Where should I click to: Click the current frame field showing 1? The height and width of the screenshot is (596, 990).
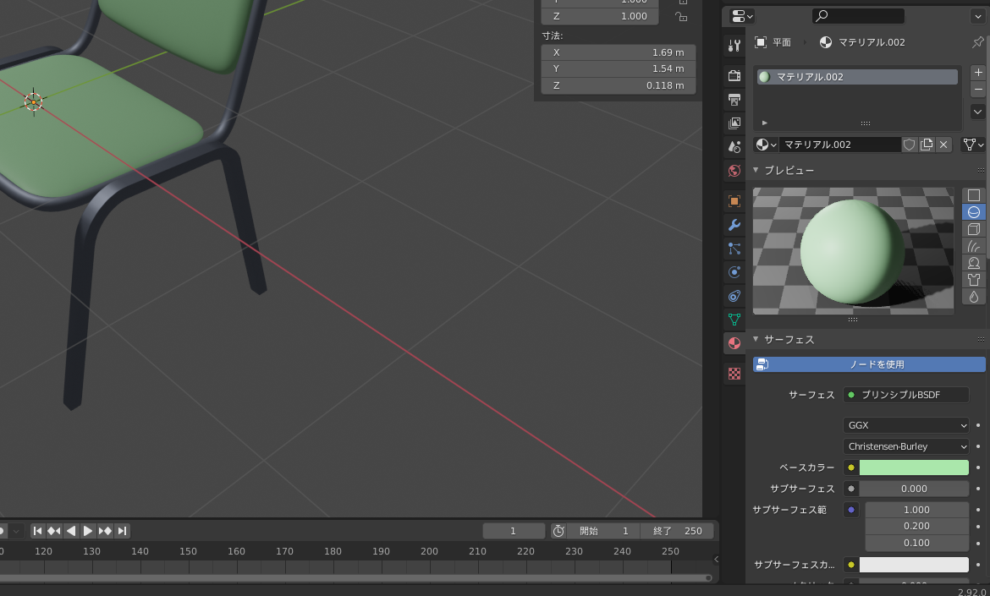[x=514, y=531]
